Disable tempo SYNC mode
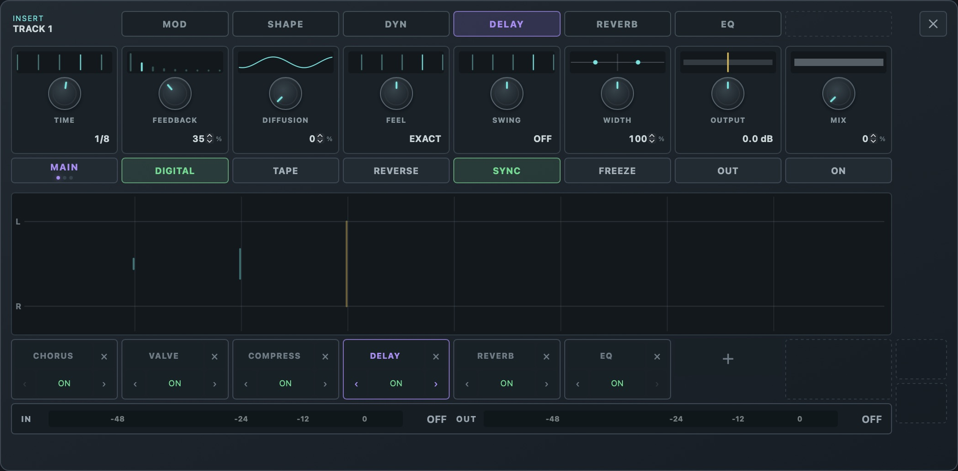 pyautogui.click(x=507, y=170)
